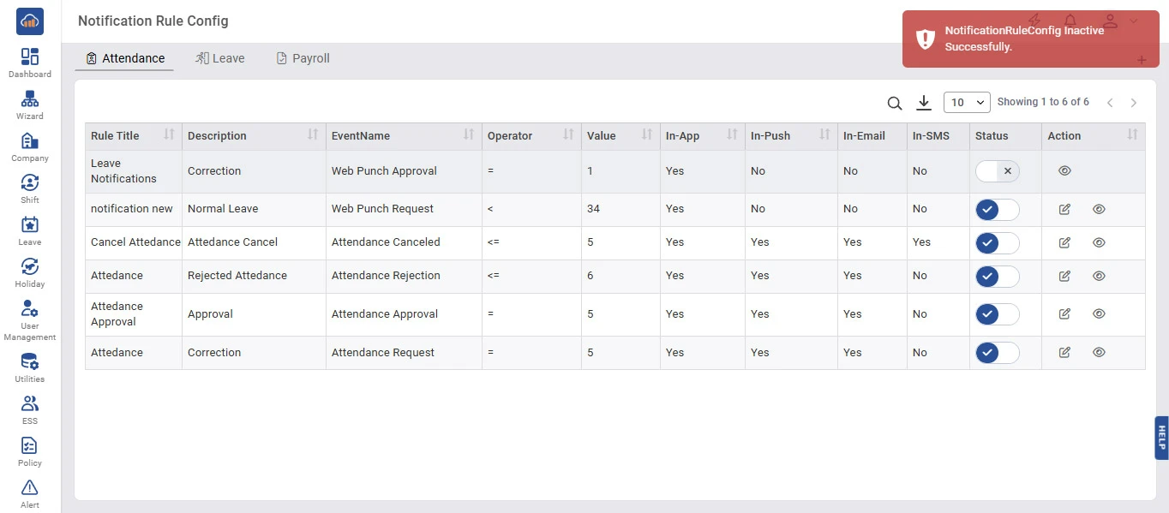Open the Dashboard sidebar icon
This screenshot has width=1169, height=513.
30,63
